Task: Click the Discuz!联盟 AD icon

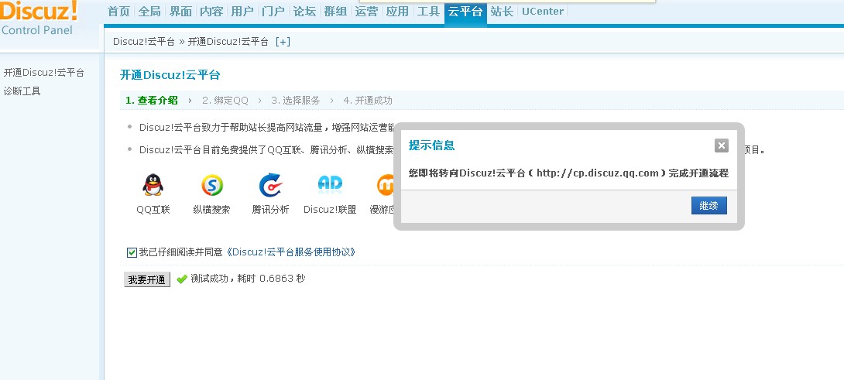Action: pos(330,185)
